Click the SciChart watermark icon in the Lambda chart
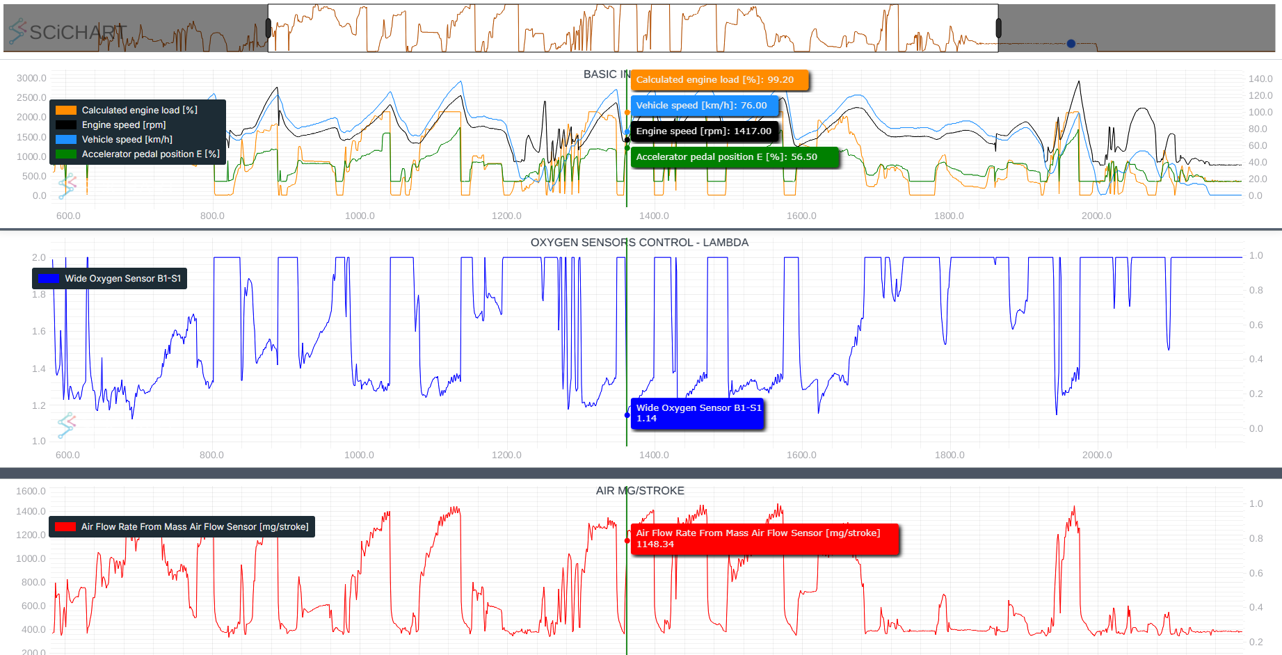1282x655 pixels. (67, 425)
